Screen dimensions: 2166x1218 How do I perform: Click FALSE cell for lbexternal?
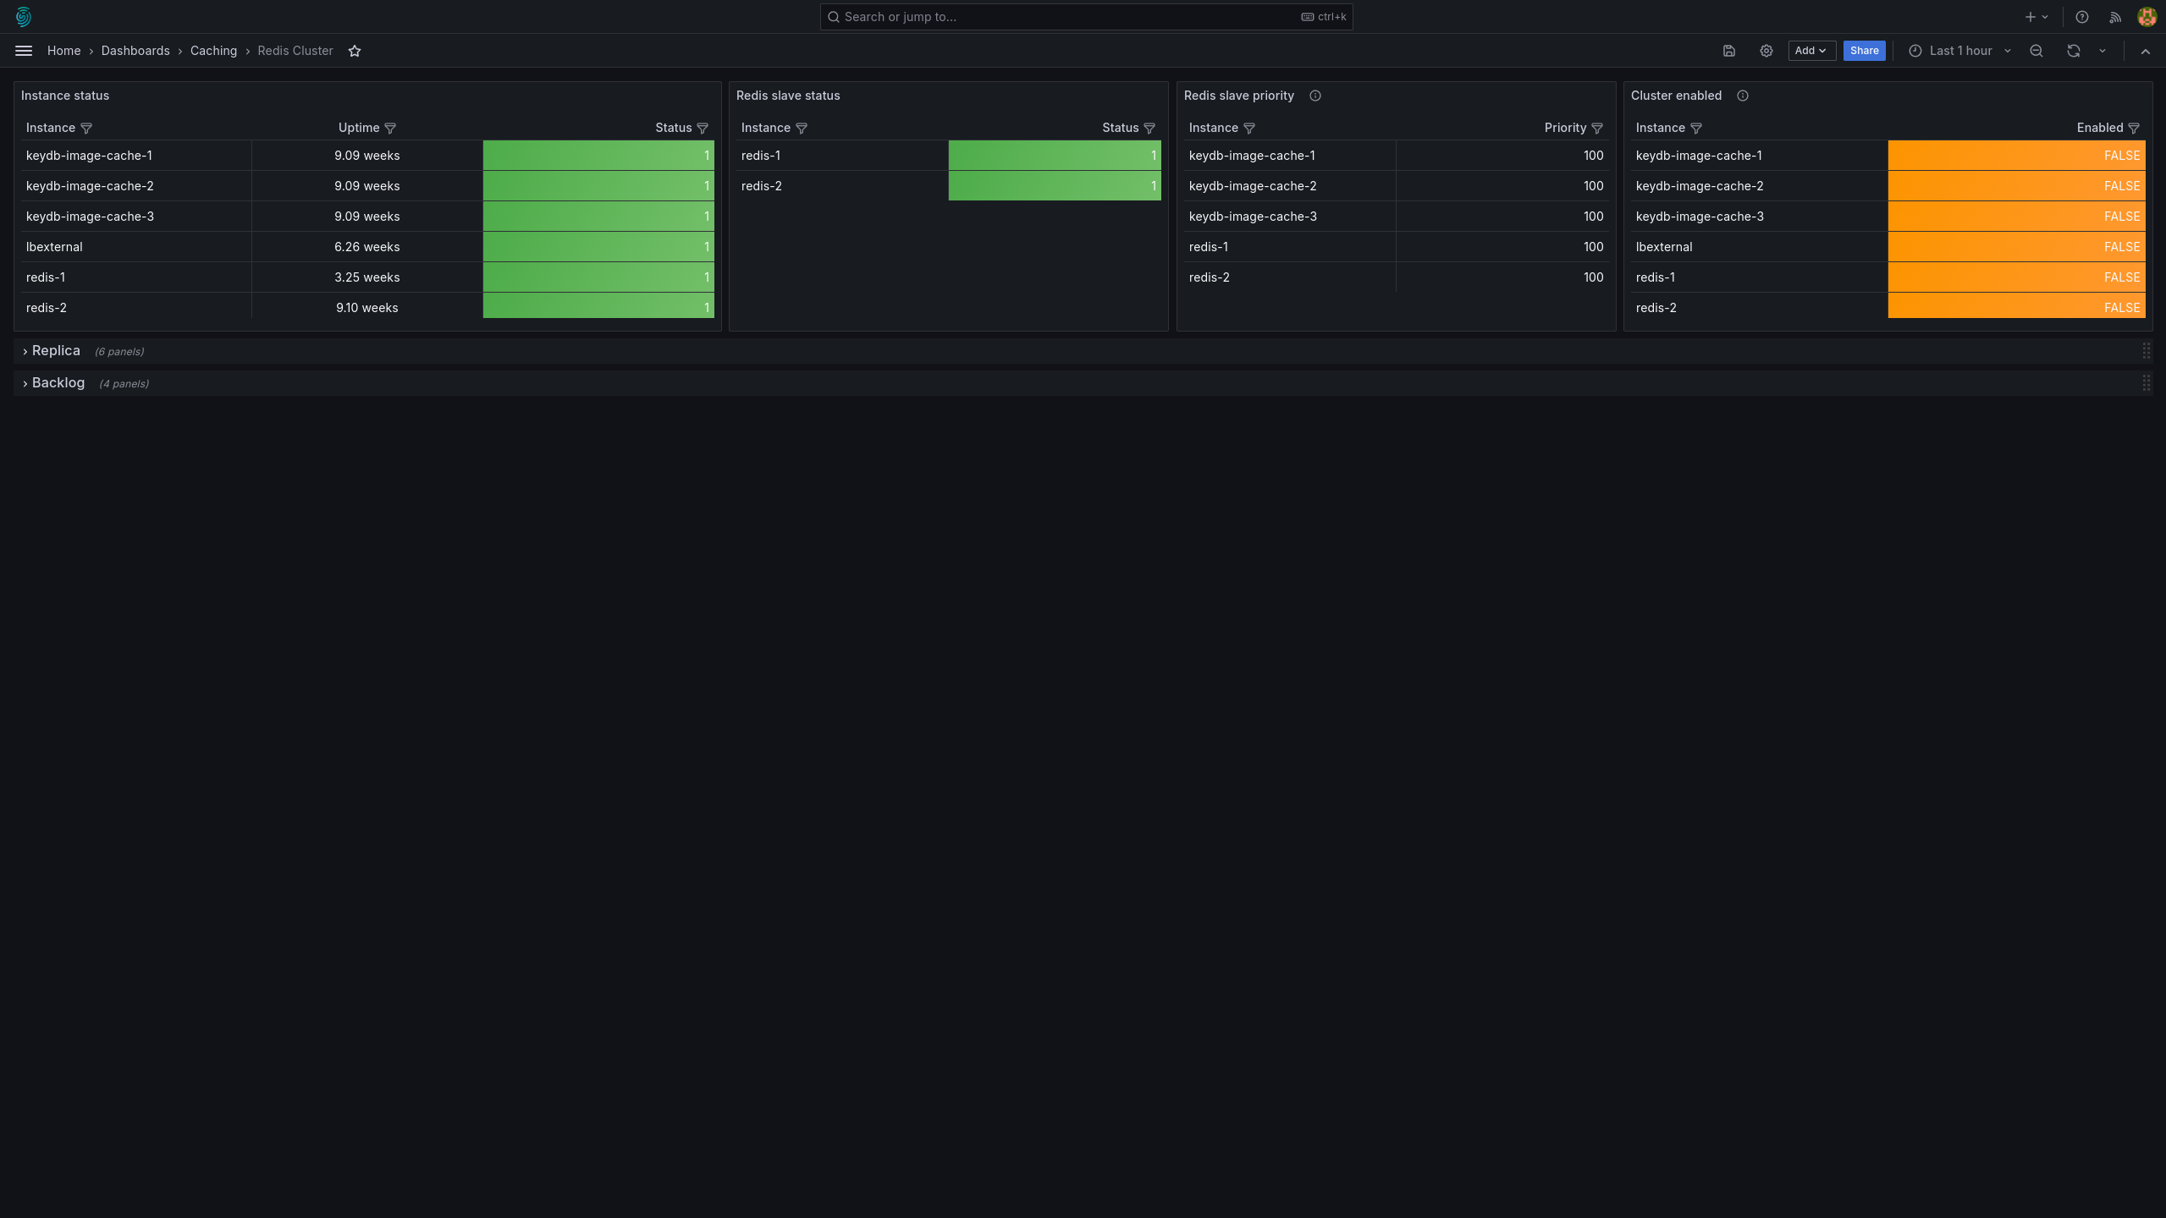[2016, 247]
